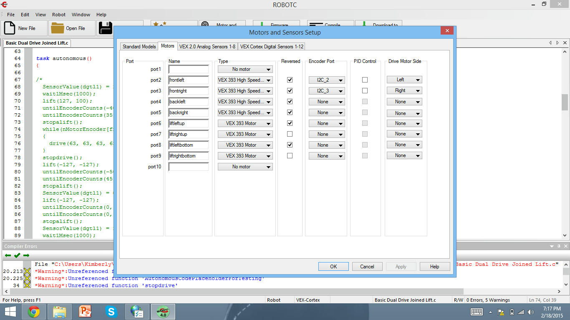Click warning marker for 'stopdrive' error line
Image resolution: width=570 pixels, height=320 pixels.
point(27,285)
